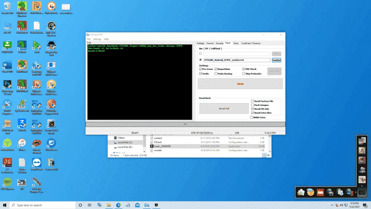Launch iTunes from the desktop
This screenshot has height=209, width=371.
point(22,145)
